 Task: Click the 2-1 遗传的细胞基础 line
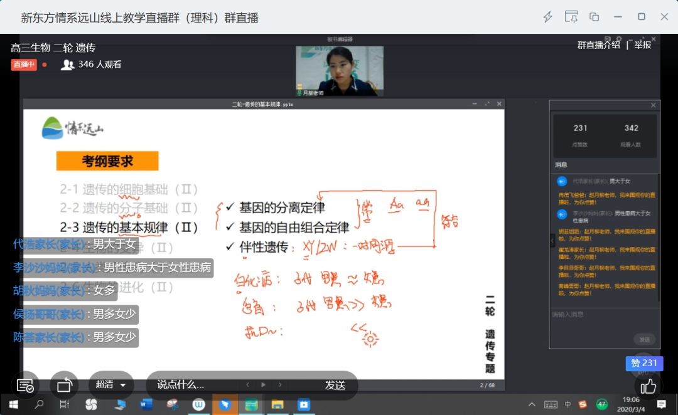[129, 189]
